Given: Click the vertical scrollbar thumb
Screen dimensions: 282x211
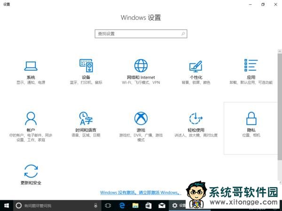Looking at the screenshot, I should pos(280,106).
